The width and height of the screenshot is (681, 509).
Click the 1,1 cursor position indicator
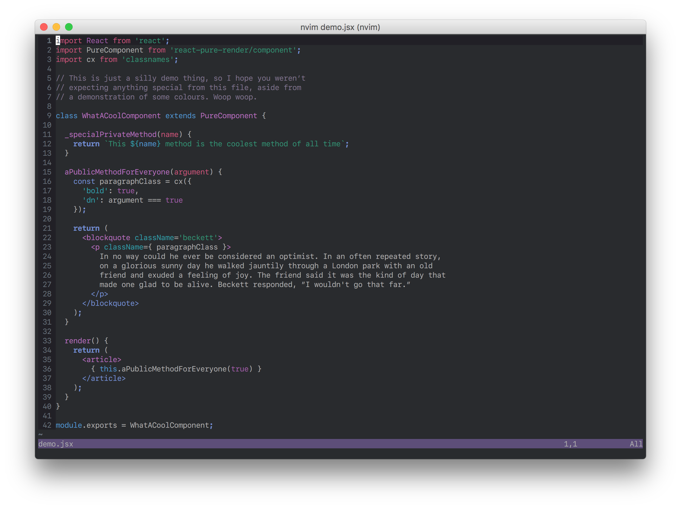point(570,444)
